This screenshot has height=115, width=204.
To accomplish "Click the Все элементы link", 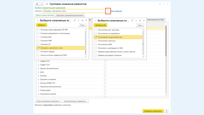I will (117, 11).
